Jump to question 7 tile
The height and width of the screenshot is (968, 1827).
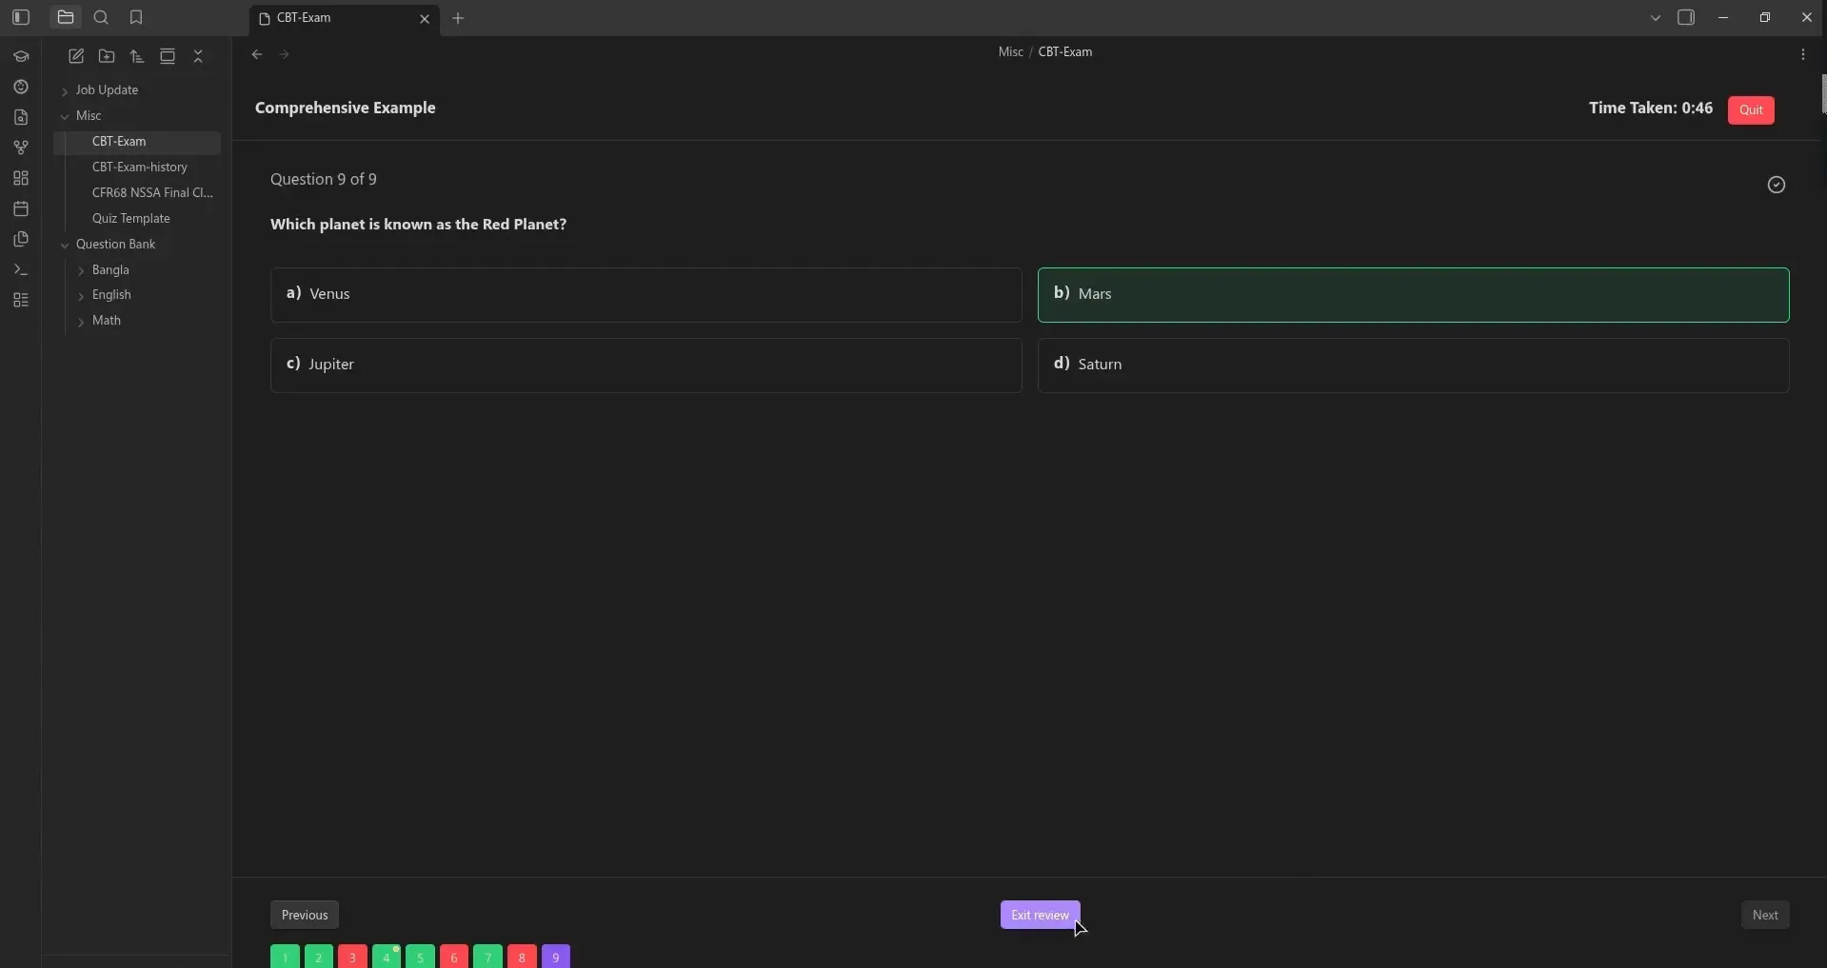click(487, 957)
